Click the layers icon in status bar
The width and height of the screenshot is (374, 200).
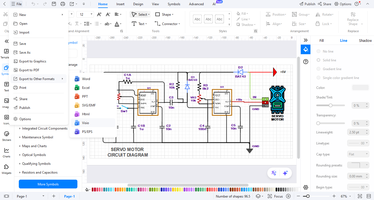[x=258, y=196]
